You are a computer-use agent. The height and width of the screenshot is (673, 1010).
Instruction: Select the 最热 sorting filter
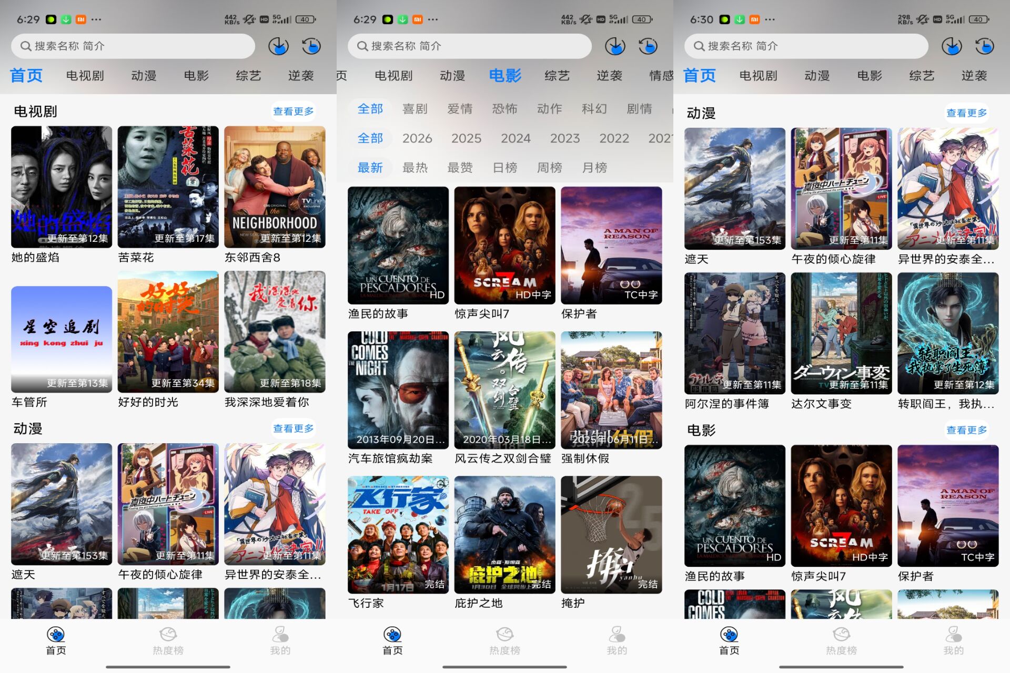[x=415, y=167]
